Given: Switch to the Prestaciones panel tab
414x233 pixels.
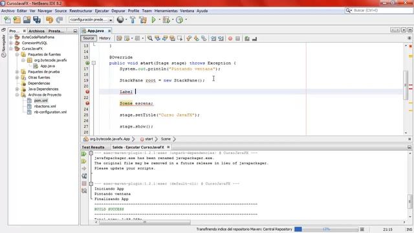Looking at the screenshot, I should [x=56, y=31].
